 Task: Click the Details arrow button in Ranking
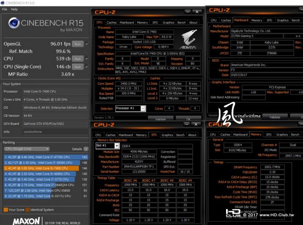click(86, 149)
